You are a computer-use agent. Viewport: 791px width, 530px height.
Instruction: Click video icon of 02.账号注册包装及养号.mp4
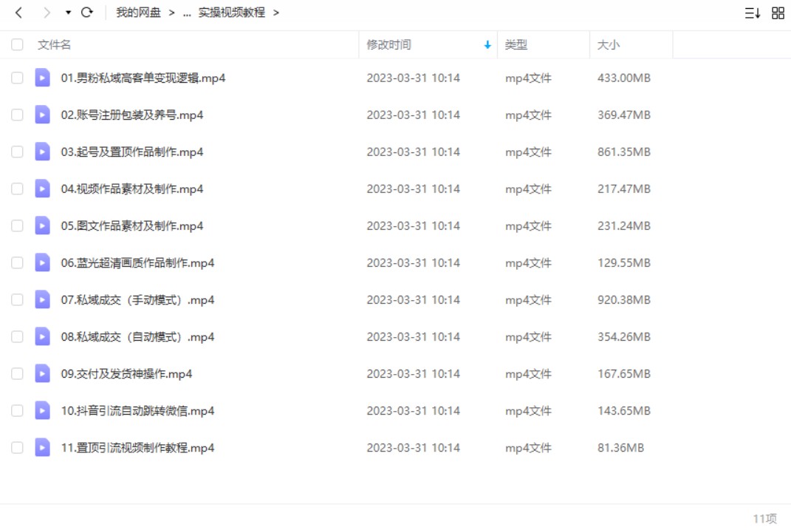[42, 115]
